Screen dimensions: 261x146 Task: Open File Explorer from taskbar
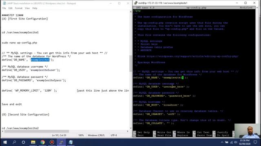click(x=33, y=142)
